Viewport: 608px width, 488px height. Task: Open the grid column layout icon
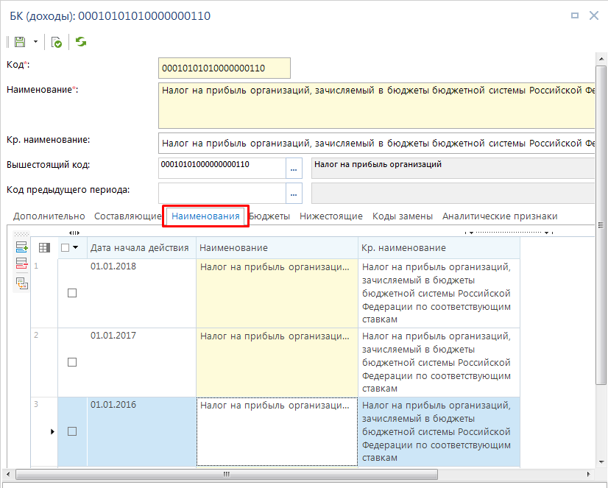coord(45,248)
